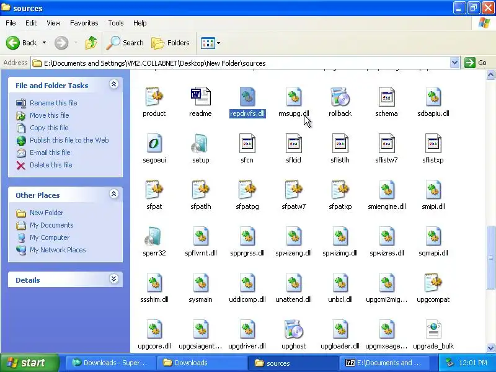Viewport: 496px width, 372px height.
Task: Switch to Downloads - Super... taskbar item
Action: pyautogui.click(x=111, y=363)
